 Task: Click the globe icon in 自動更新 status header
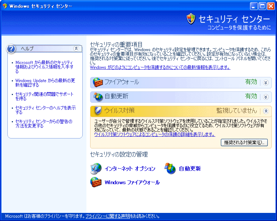[x=98, y=97]
